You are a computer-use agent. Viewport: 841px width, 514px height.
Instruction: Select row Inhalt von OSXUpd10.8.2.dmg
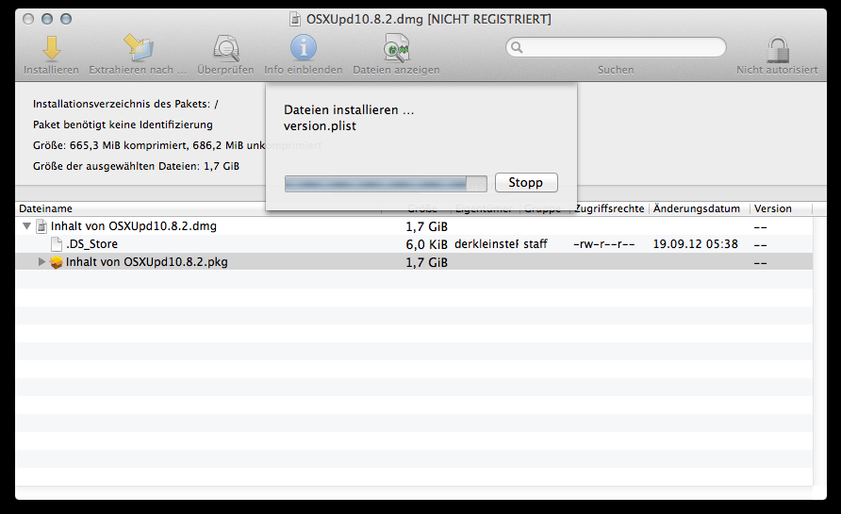pos(414,226)
